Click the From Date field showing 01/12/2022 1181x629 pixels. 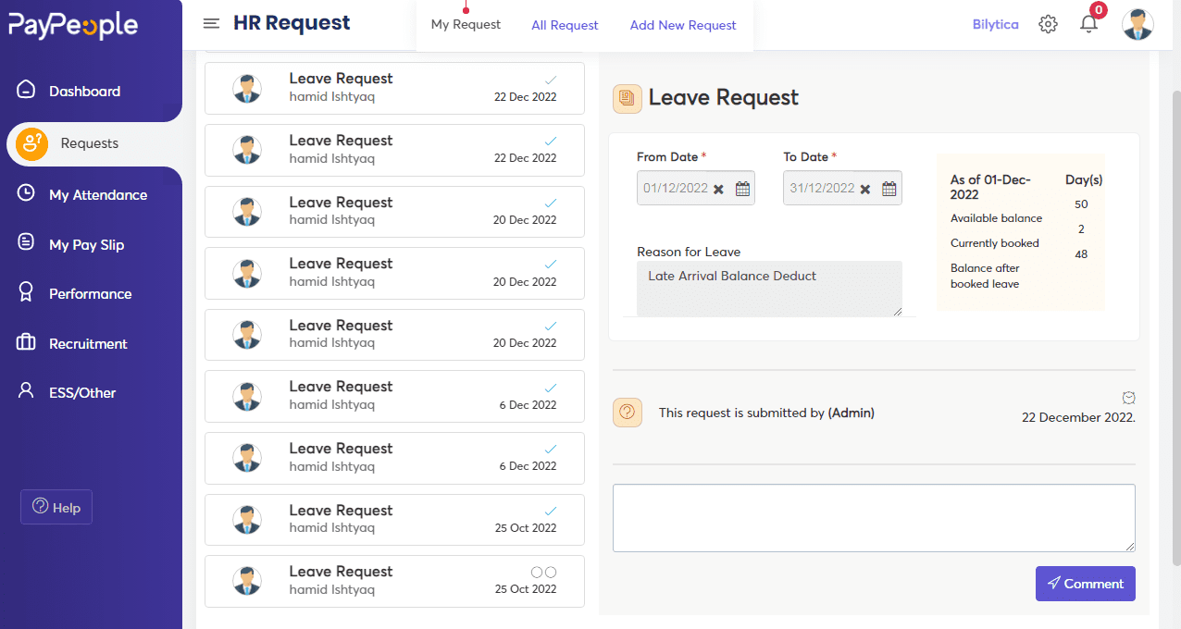[696, 188]
